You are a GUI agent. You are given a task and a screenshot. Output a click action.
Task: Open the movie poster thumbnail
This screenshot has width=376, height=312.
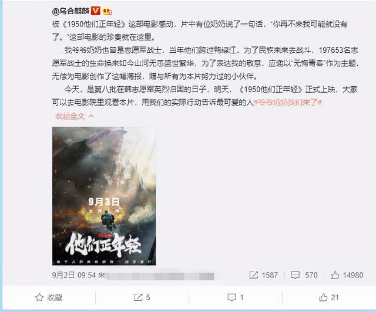click(104, 196)
